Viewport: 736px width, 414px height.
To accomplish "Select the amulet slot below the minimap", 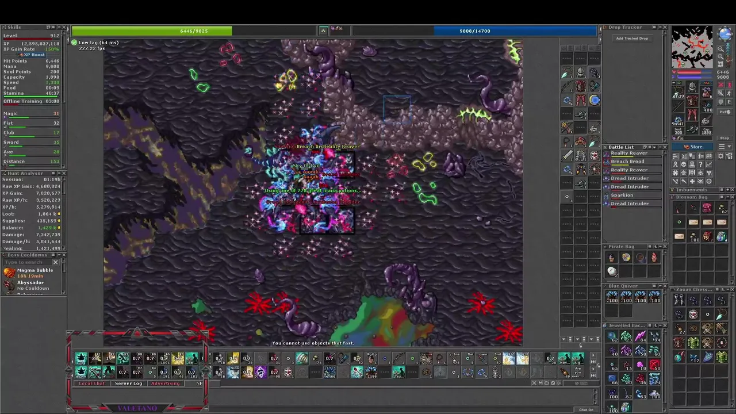I will pyautogui.click(x=677, y=92).
